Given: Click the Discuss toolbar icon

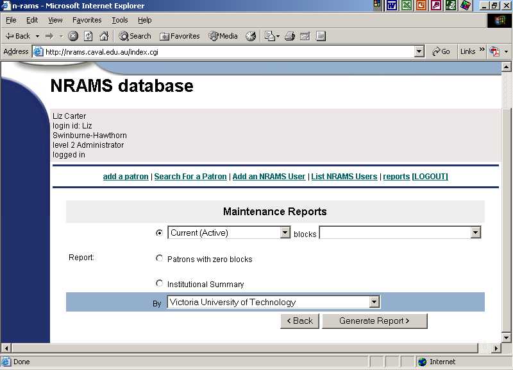Looking at the screenshot, I should pyautogui.click(x=321, y=36).
